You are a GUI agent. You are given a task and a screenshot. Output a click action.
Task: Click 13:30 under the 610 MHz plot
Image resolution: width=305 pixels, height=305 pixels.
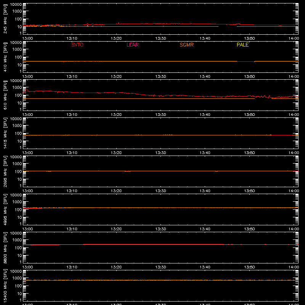point(161,115)
